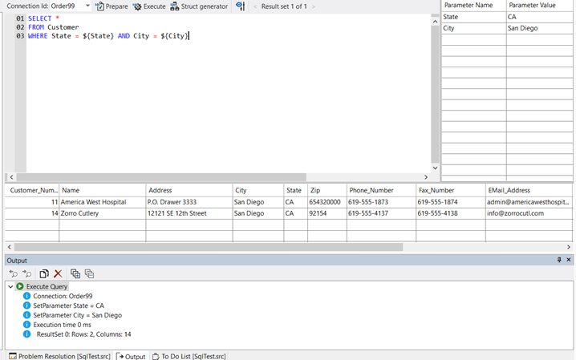The height and width of the screenshot is (360, 576).
Task: Select the City parameter name cell
Action: 473,28
